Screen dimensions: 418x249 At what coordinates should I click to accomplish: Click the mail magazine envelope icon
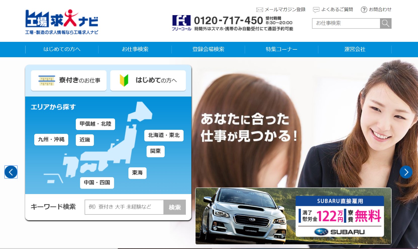click(259, 10)
